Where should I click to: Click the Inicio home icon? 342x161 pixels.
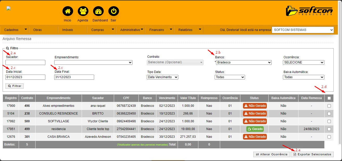click(68, 11)
